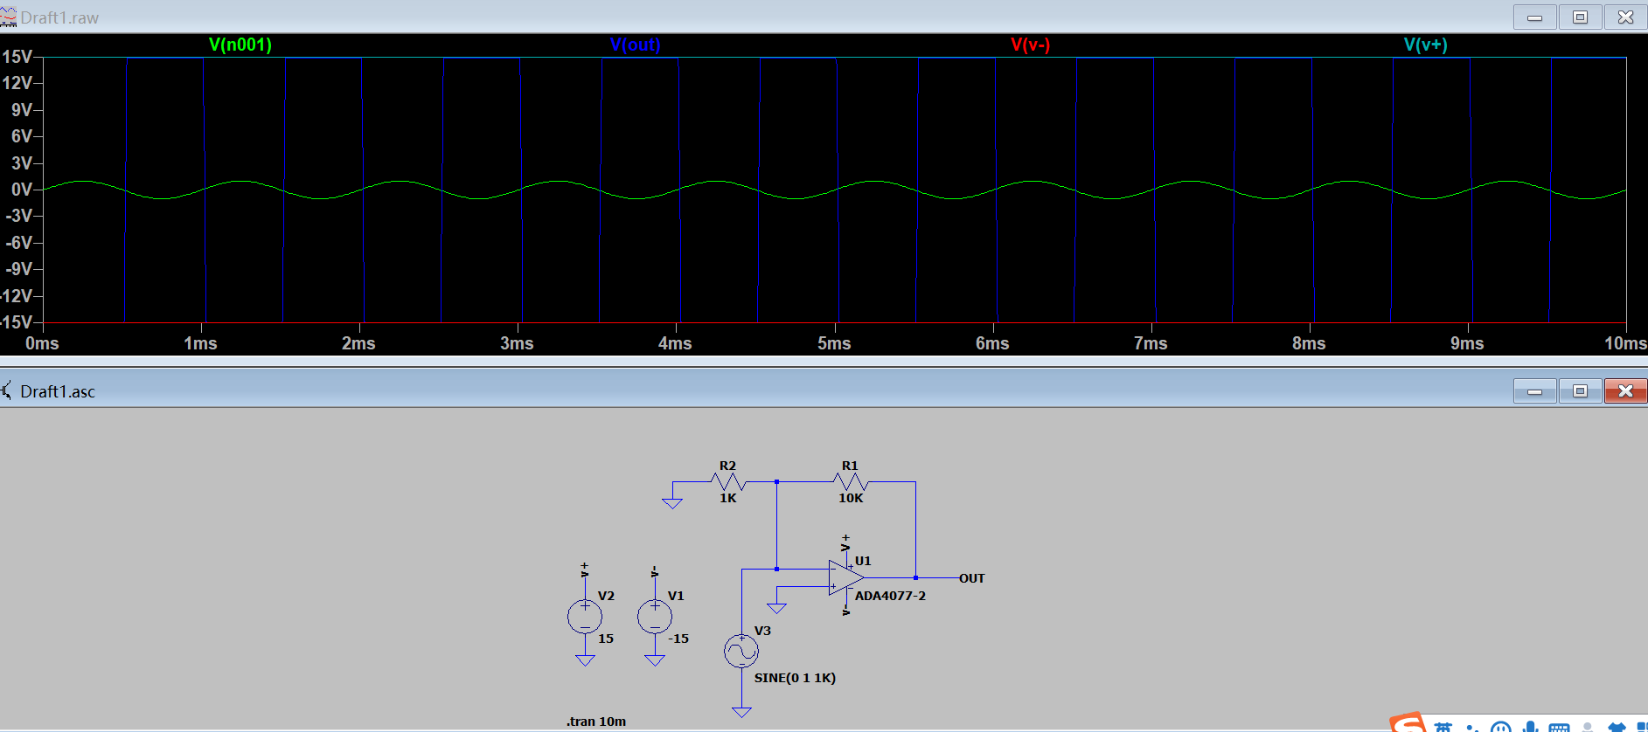Viewport: 1648px width, 732px height.
Task: Open the IME emoji face panel
Action: tap(1500, 727)
